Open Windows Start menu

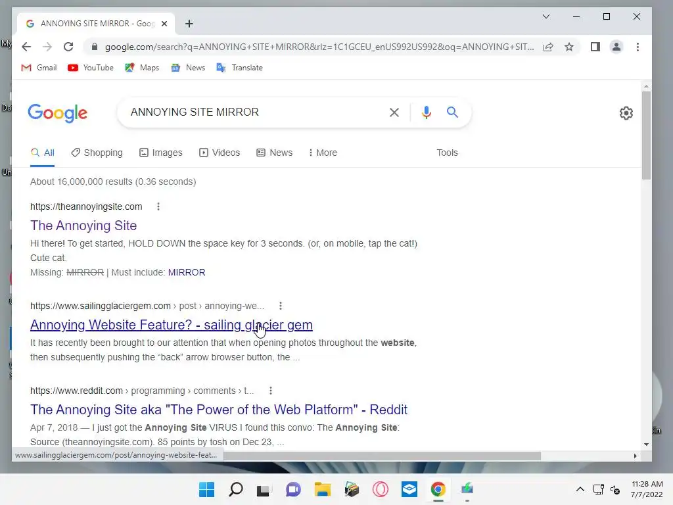[206, 489]
